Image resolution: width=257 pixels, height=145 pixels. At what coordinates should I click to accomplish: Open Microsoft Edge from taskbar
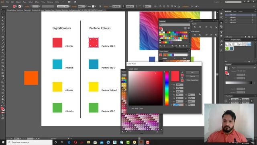pos(69,142)
